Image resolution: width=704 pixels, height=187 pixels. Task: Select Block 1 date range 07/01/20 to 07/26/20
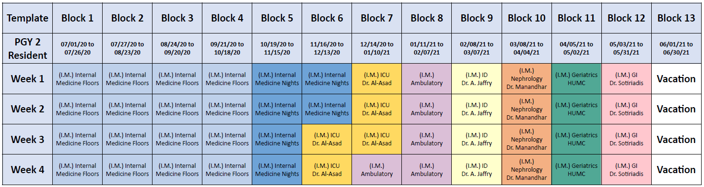pyautogui.click(x=77, y=48)
